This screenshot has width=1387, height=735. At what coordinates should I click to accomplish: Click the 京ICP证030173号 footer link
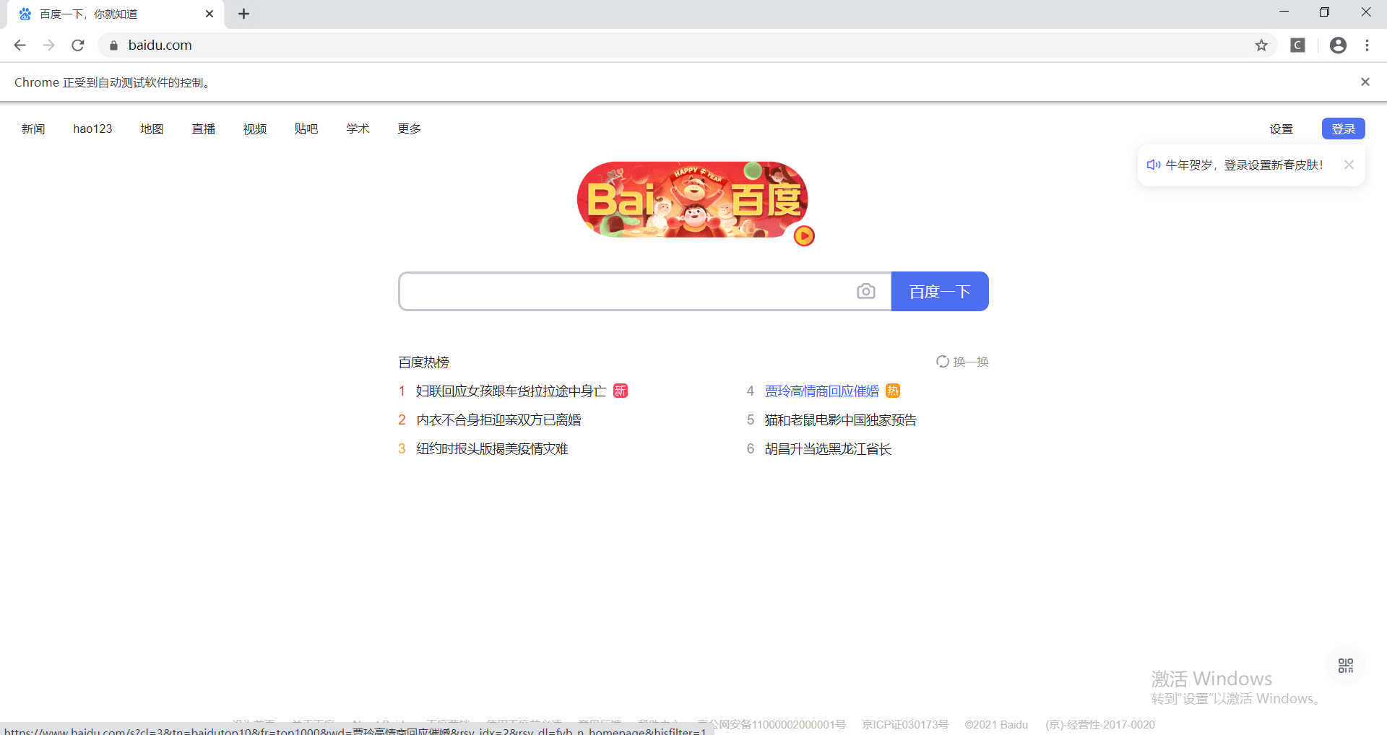(905, 724)
